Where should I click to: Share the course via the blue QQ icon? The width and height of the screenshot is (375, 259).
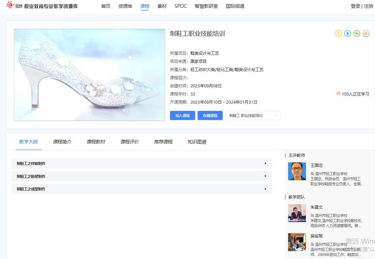[347, 33]
